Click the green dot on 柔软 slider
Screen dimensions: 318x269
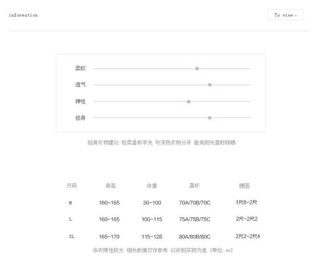(197, 69)
